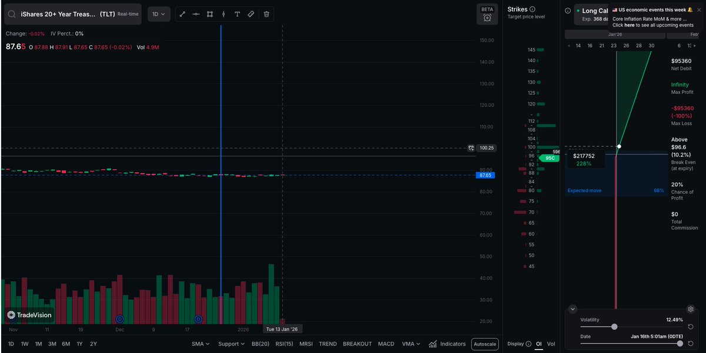Click the $95360 Net Debit value
The image size is (706, 353).
tap(681, 61)
